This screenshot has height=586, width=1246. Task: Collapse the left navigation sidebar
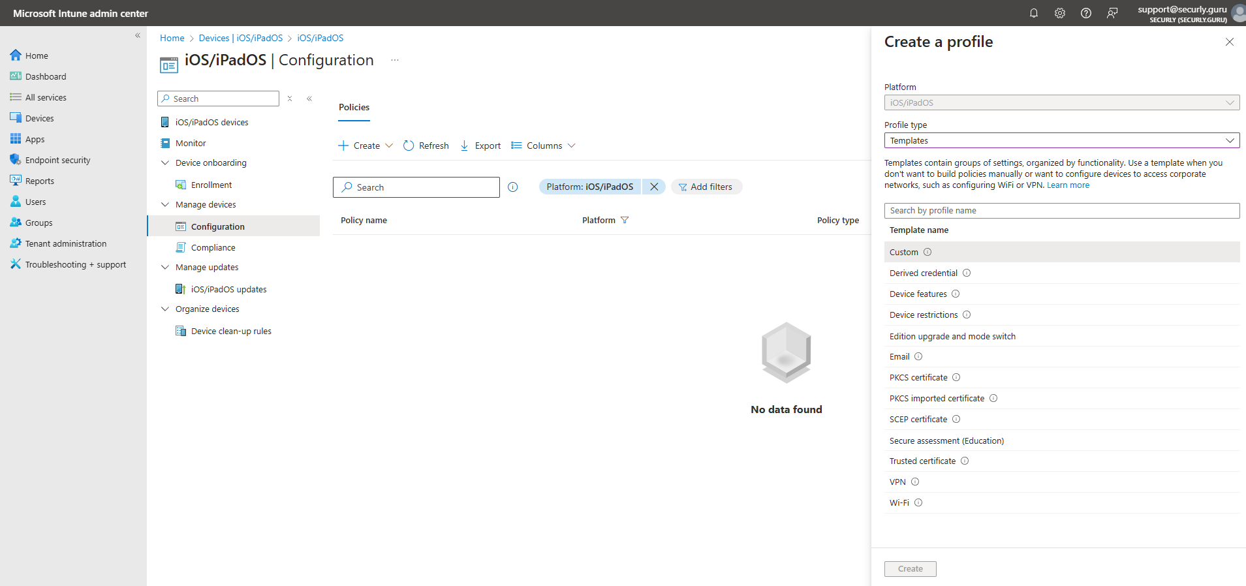coord(138,36)
